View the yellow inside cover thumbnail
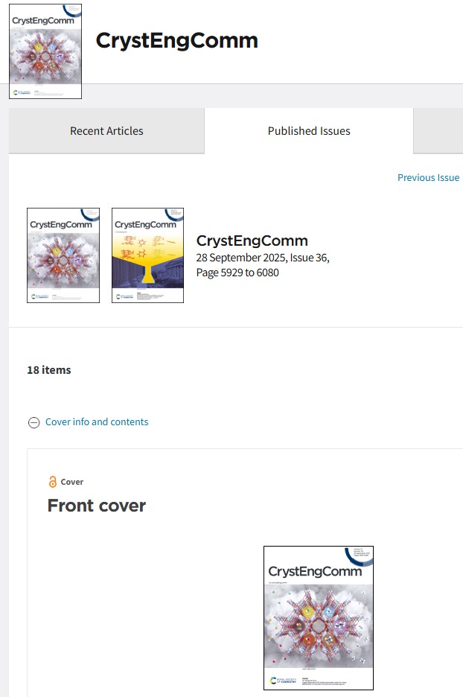 tap(147, 255)
